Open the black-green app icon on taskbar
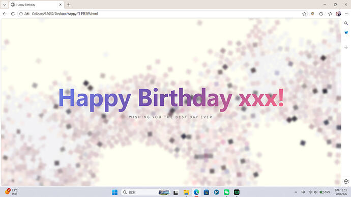The width and height of the screenshot is (351, 197). tap(237, 192)
